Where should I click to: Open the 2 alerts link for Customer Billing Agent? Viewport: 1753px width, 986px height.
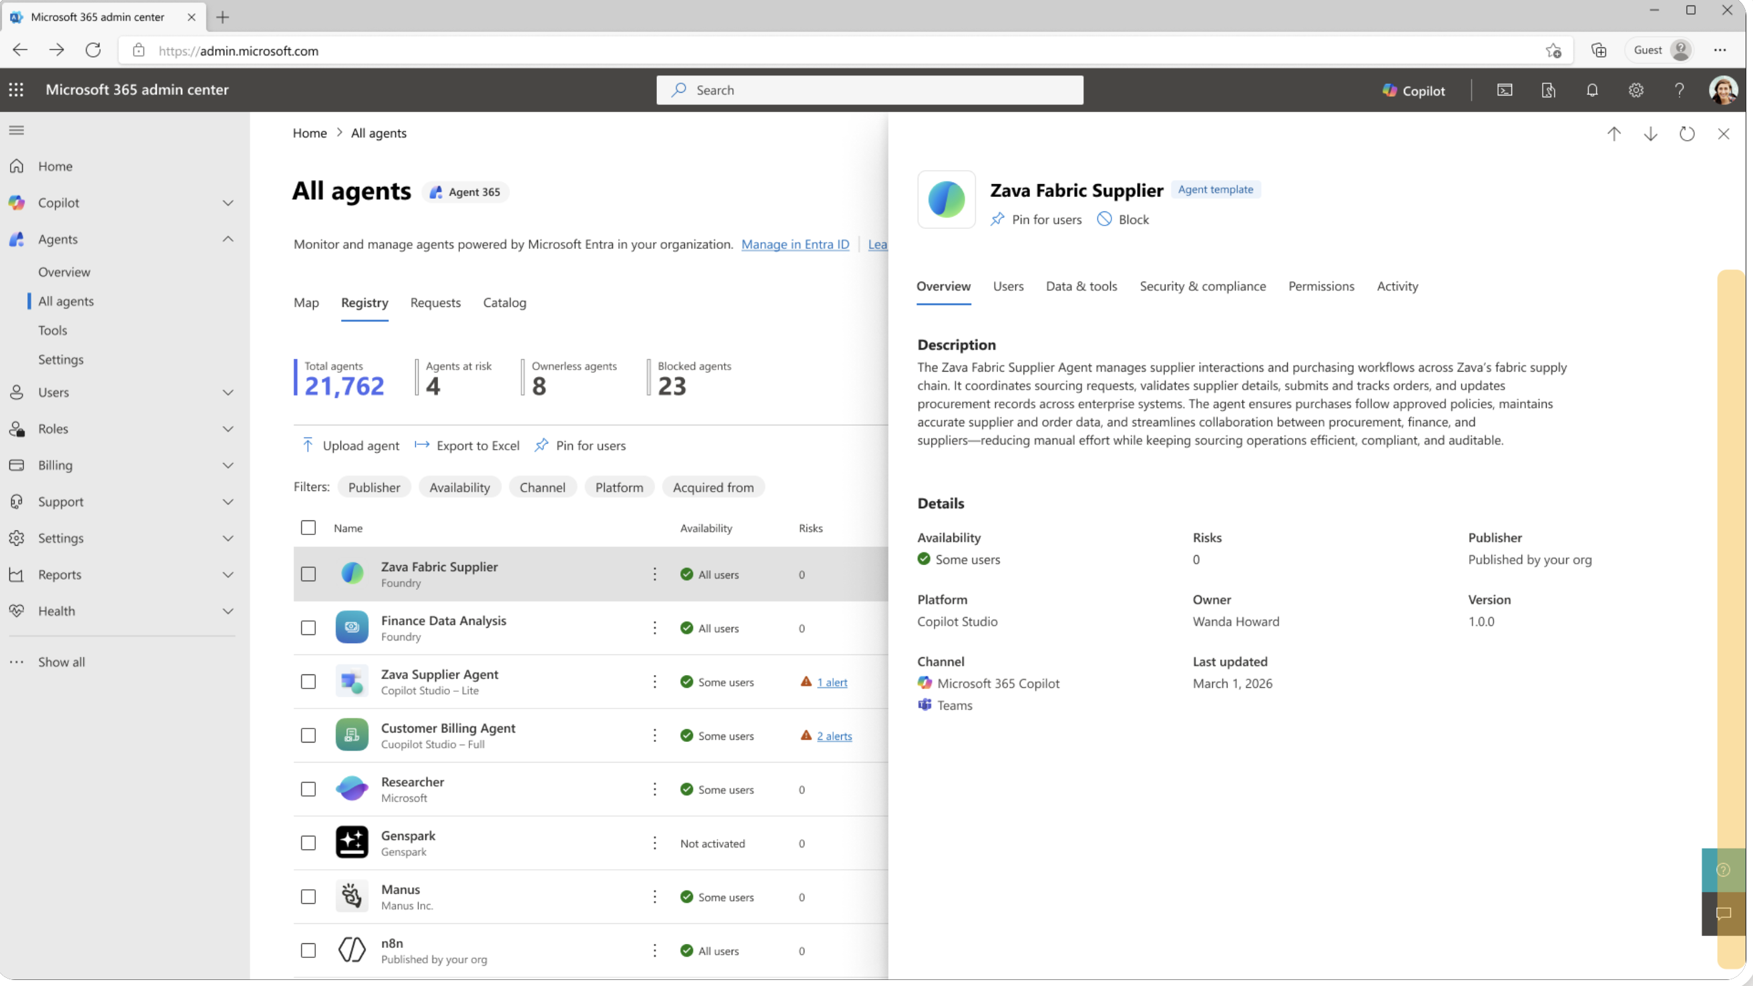[x=834, y=736]
